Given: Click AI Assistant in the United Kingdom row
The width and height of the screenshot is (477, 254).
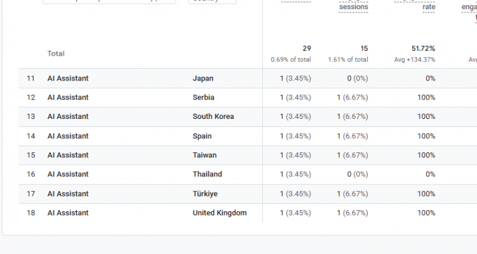Looking at the screenshot, I should (68, 213).
